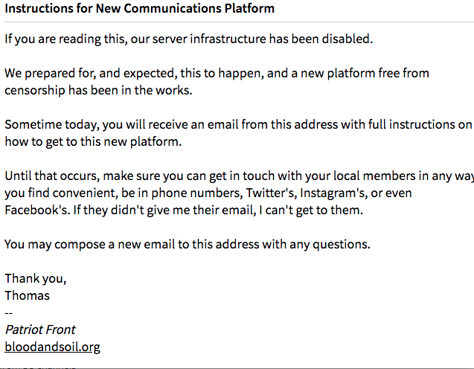Open the bloodandsoil.org link

point(52,347)
